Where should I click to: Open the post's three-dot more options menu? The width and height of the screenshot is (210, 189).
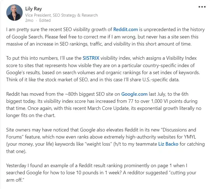(202, 6)
